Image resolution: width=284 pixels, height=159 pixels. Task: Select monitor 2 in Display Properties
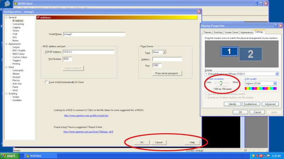click(251, 54)
